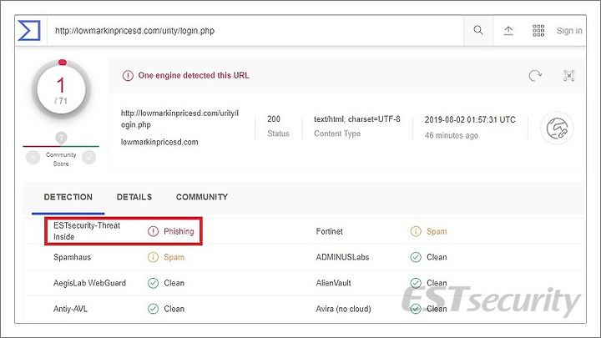Click the text/html; charset=UTF-8 content type
Viewport: 601px width, 338px height.
(x=357, y=119)
